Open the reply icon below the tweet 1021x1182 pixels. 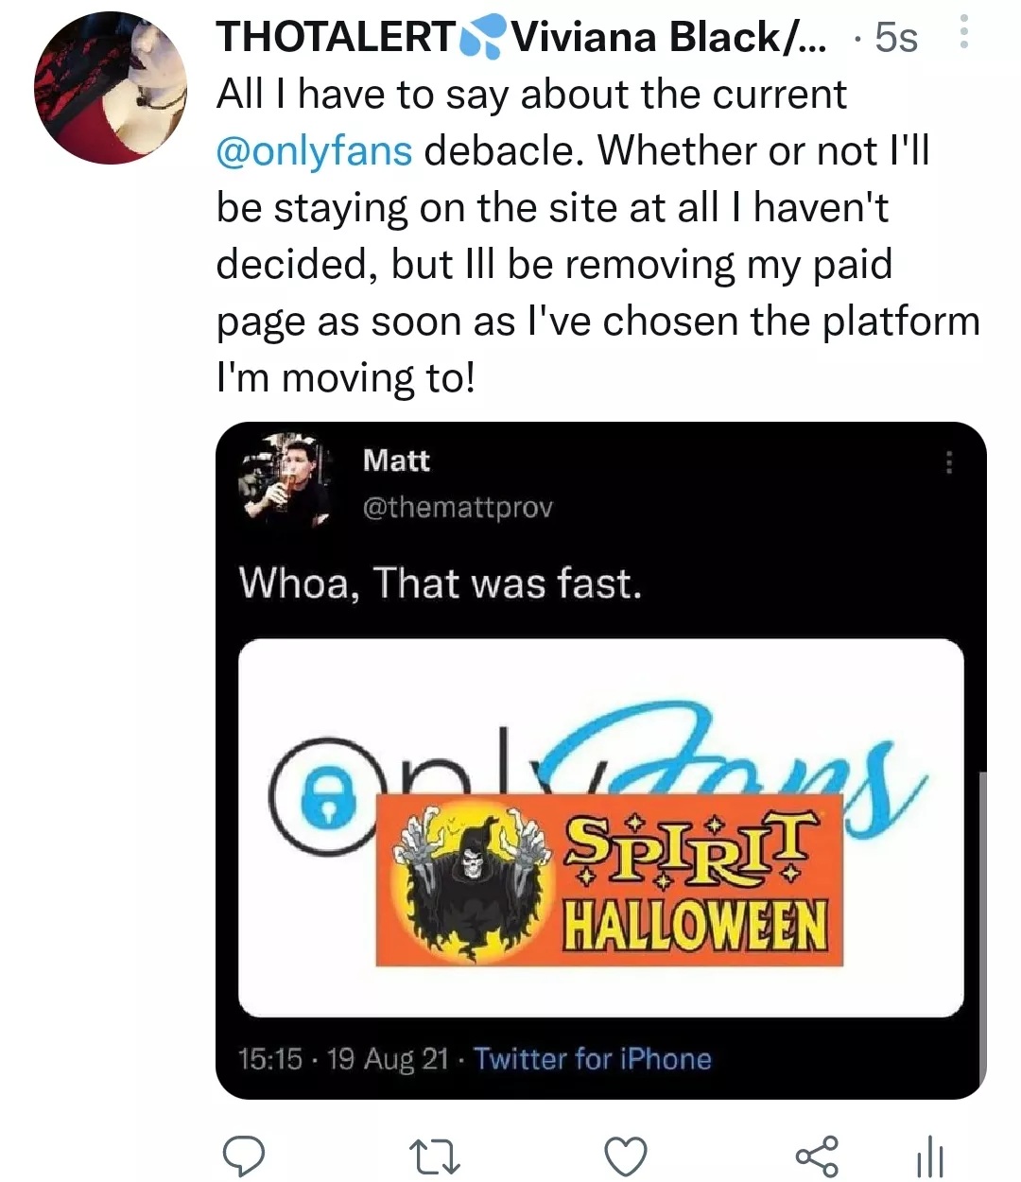(x=243, y=1156)
